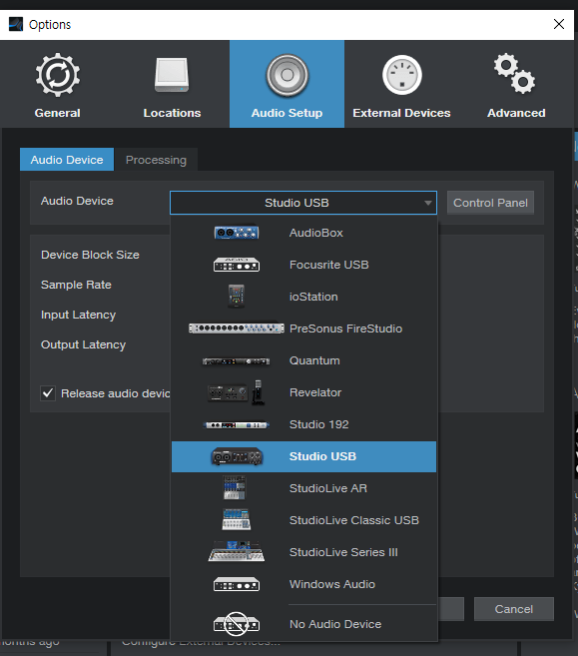Click the Output Latency label
Screen dimensions: 578x656
83,344
